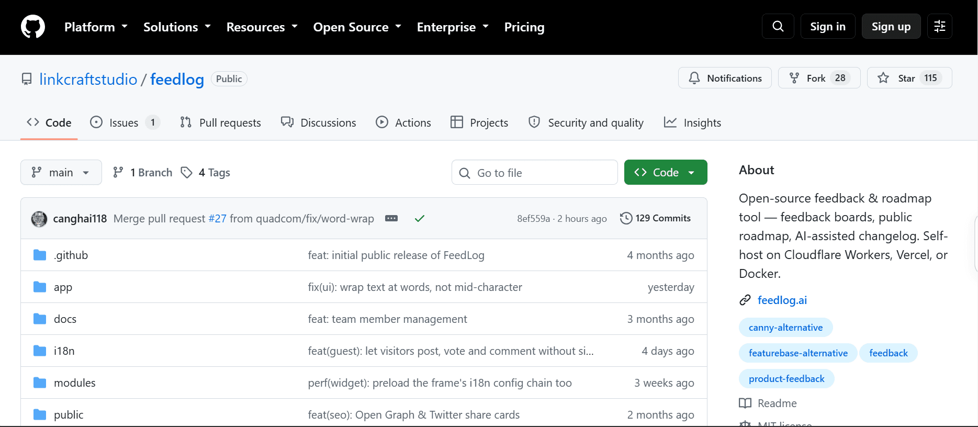This screenshot has height=427, width=978.
Task: Select the Code tab
Action: point(49,122)
